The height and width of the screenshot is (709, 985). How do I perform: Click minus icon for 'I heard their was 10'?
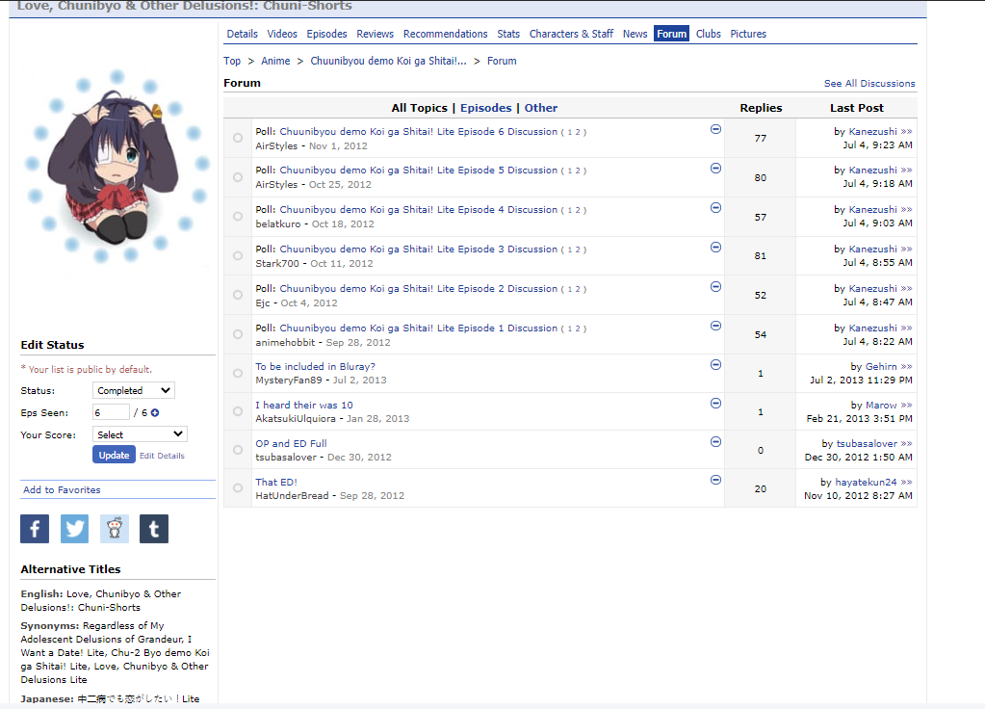pyautogui.click(x=715, y=403)
